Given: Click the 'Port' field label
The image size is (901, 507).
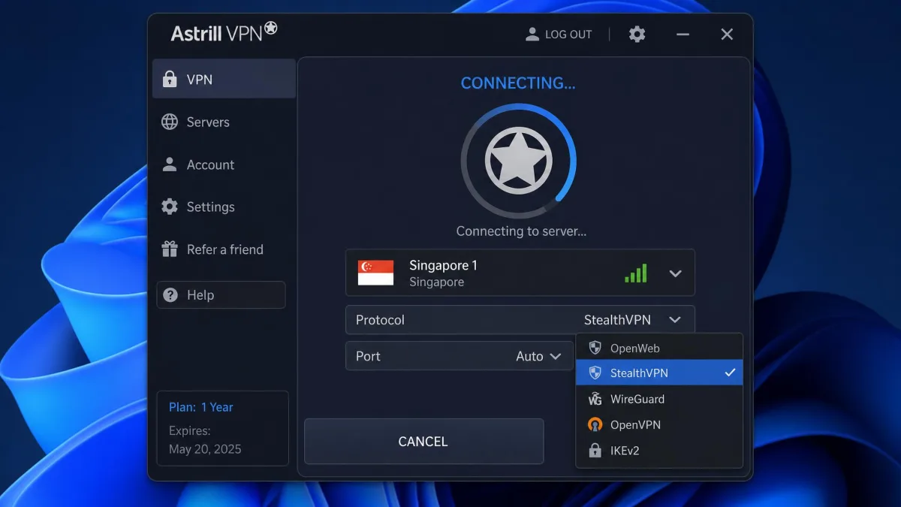Looking at the screenshot, I should [368, 356].
